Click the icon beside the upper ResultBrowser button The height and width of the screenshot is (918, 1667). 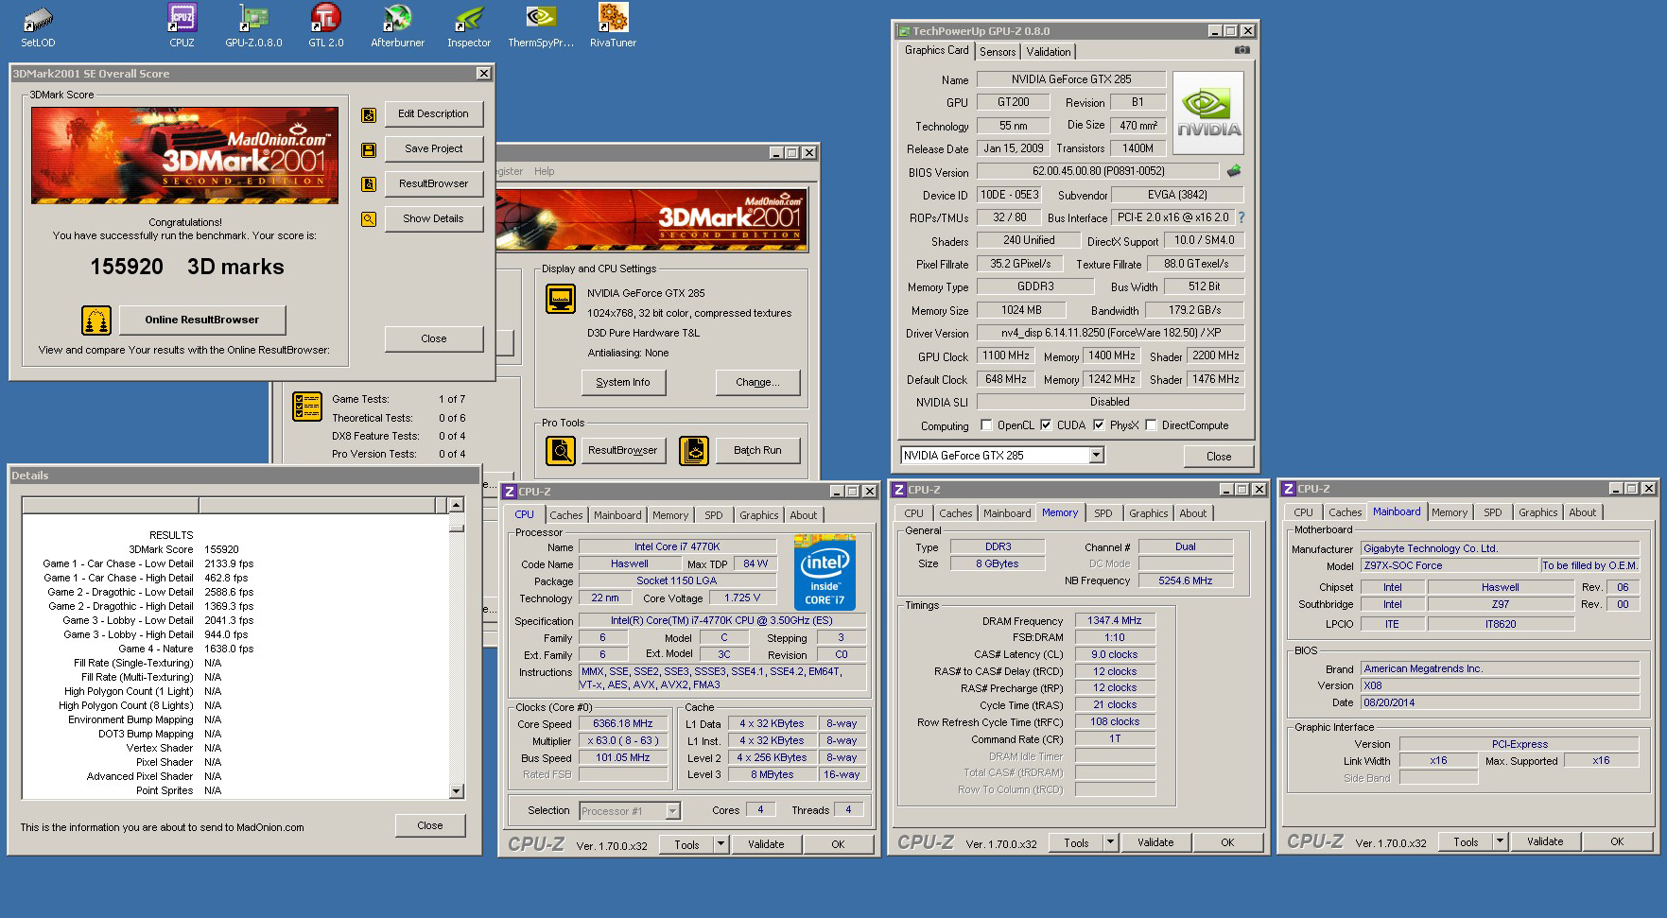click(369, 184)
